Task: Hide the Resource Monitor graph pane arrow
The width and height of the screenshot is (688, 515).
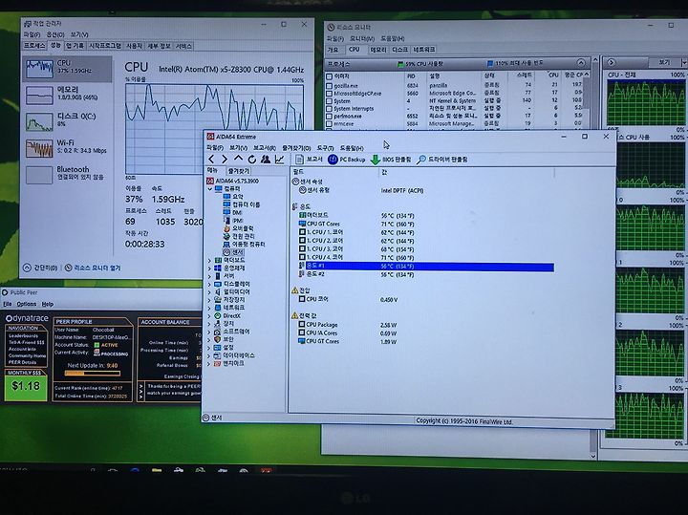Action: tap(612, 62)
